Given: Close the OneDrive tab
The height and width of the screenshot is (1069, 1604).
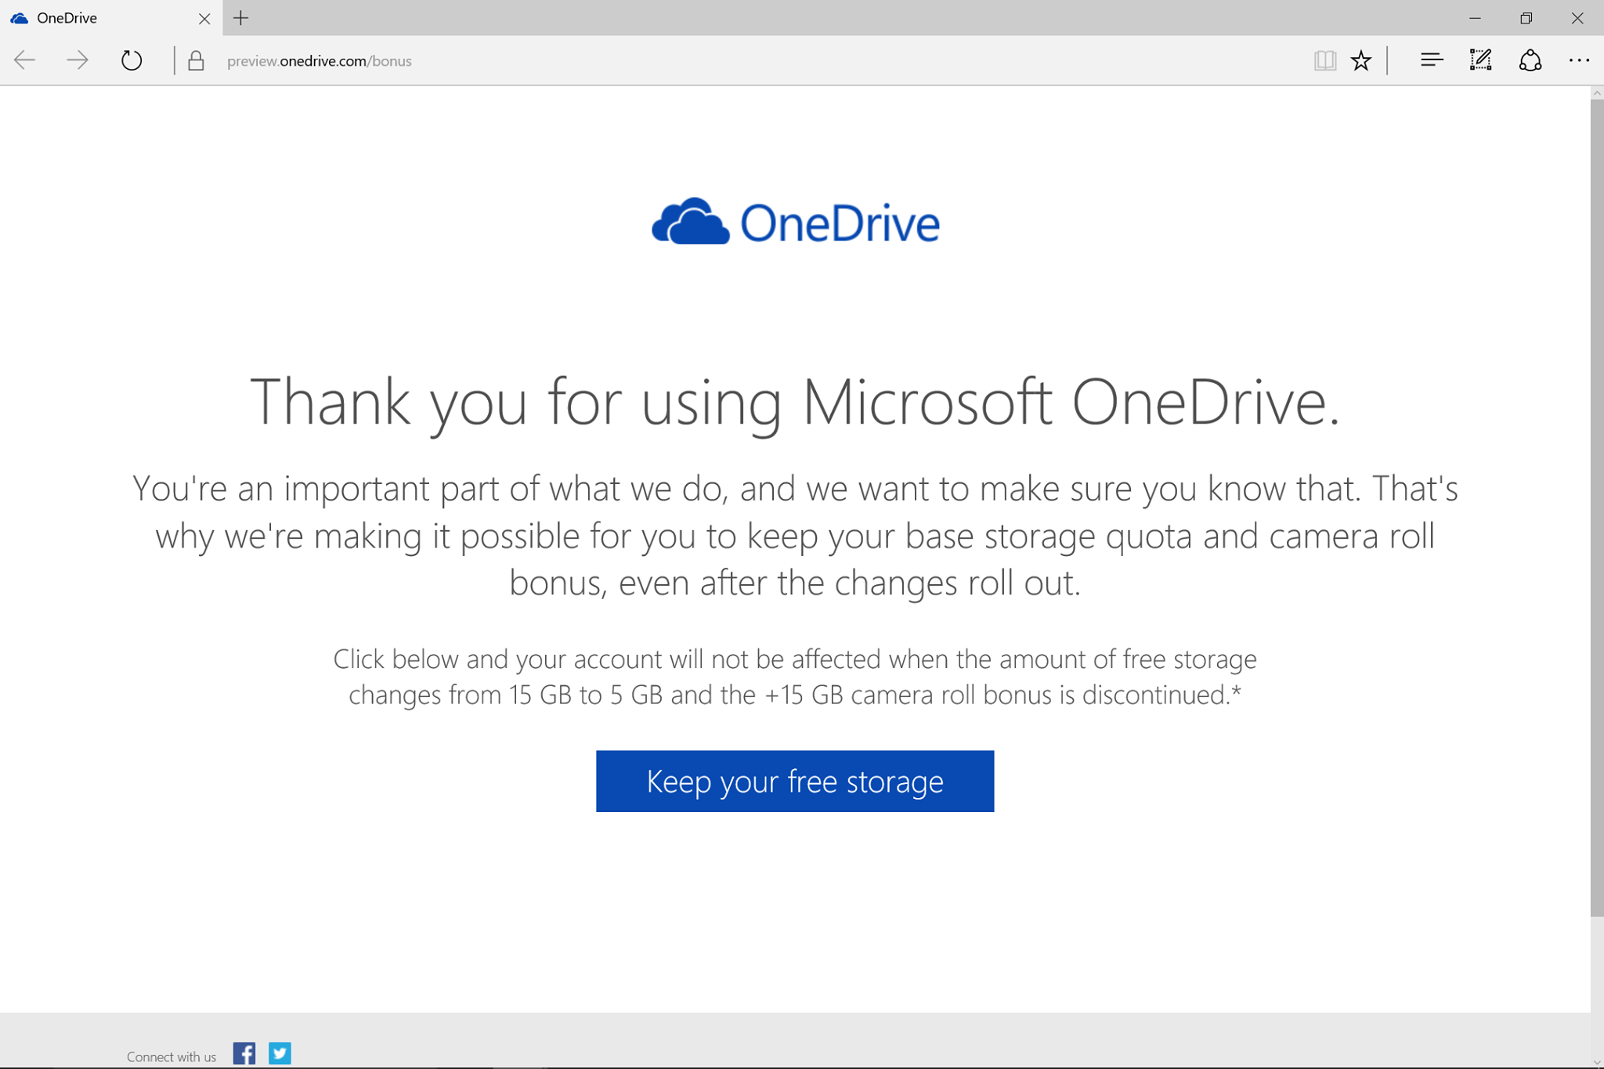Looking at the screenshot, I should [204, 18].
